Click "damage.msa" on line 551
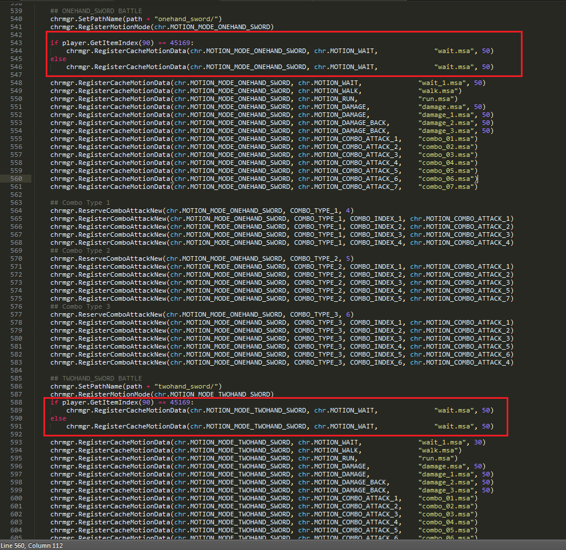The height and width of the screenshot is (550, 566). (442, 107)
